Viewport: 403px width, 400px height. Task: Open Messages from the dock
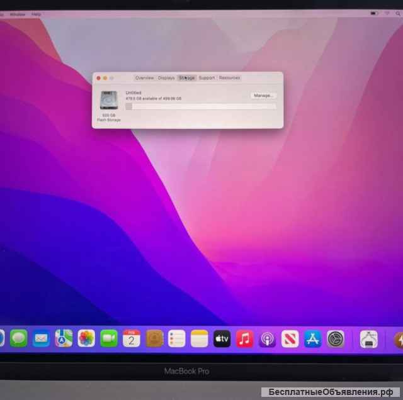18,338
